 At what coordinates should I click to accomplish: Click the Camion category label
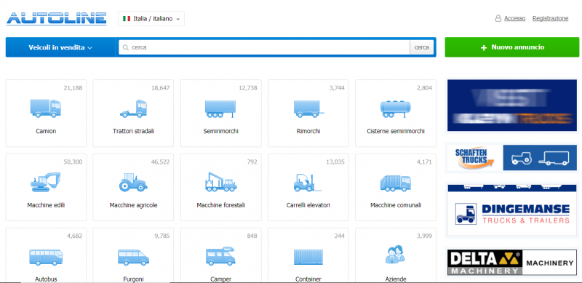(46, 131)
